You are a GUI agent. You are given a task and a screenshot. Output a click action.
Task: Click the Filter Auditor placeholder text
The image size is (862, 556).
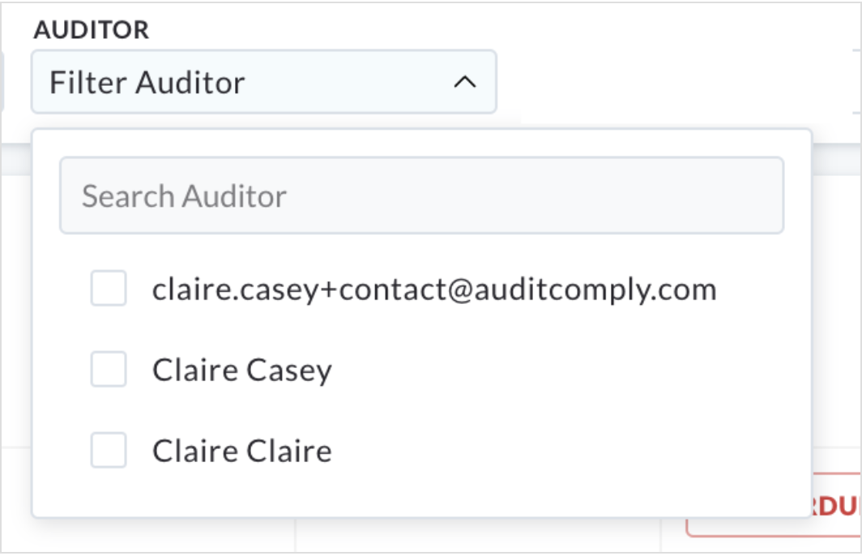[147, 83]
